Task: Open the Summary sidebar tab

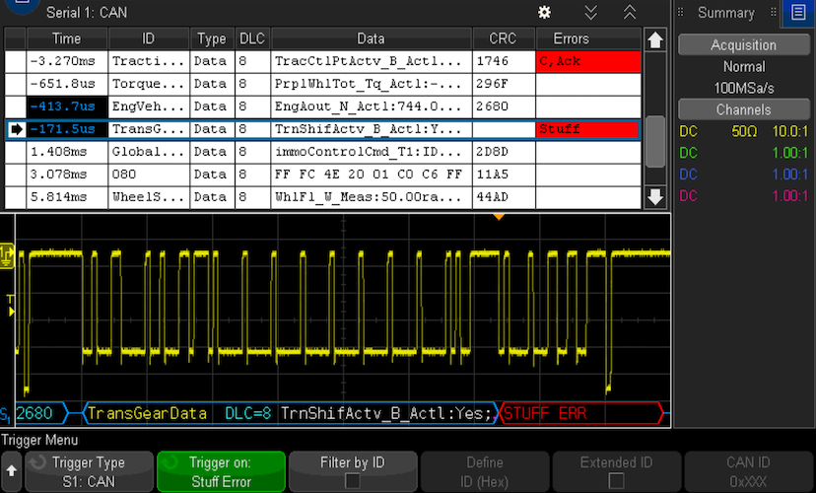Action: pos(725,13)
